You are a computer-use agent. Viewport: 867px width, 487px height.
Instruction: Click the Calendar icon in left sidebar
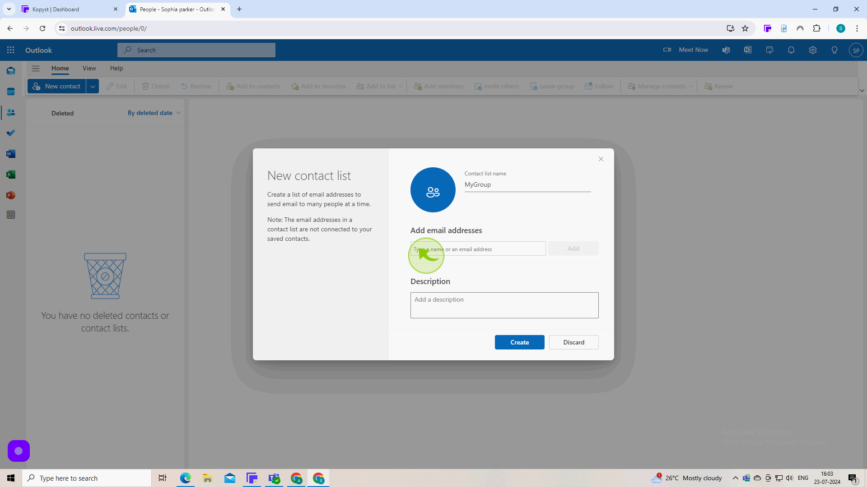point(11,92)
